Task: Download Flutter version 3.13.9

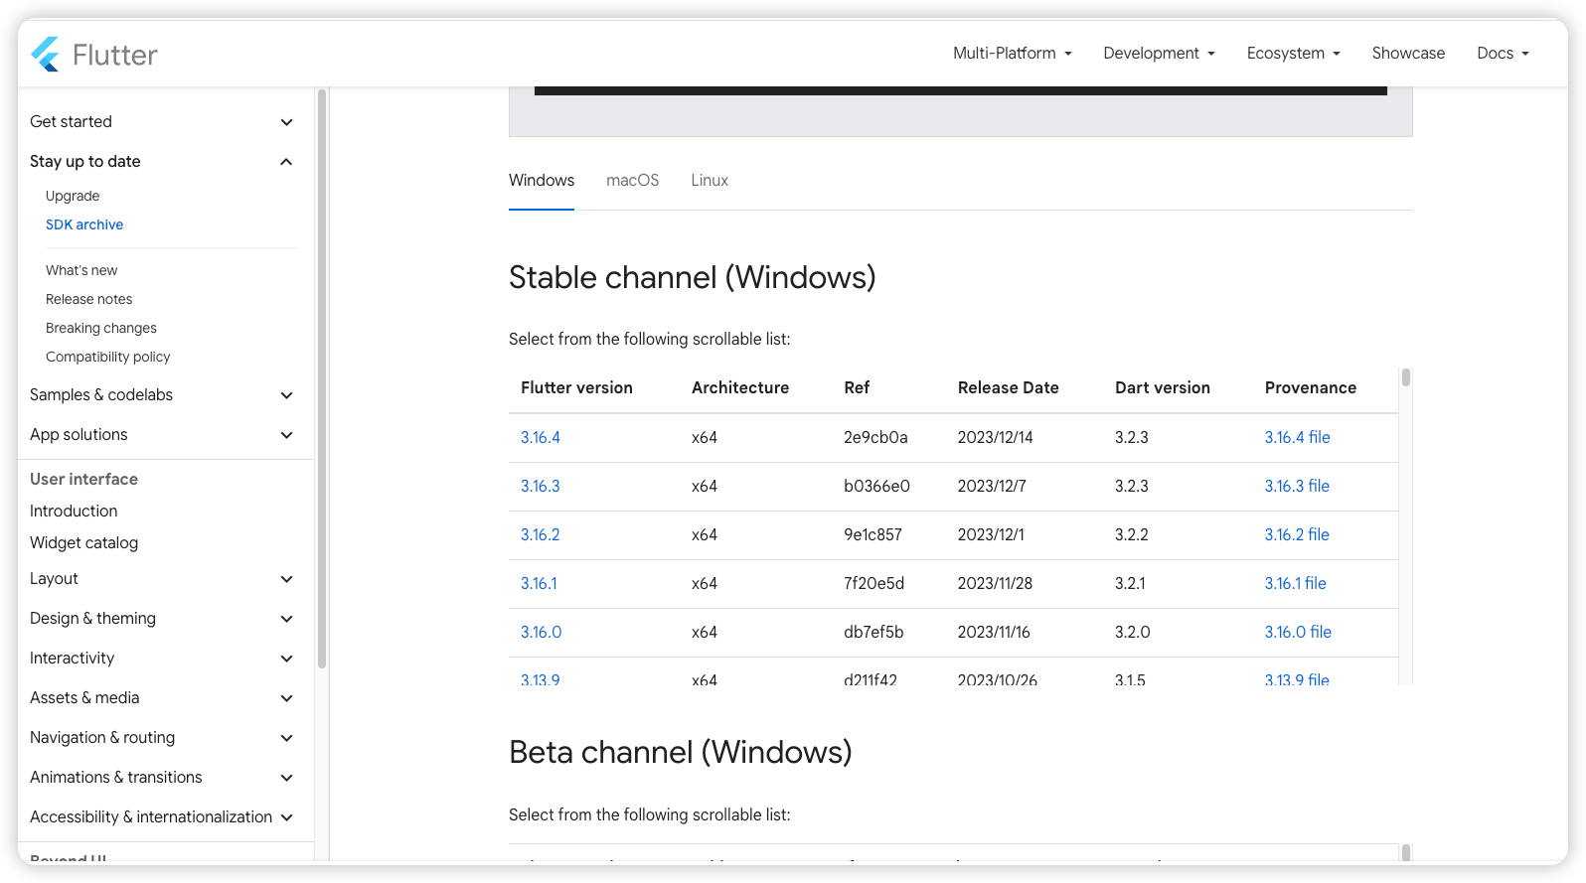Action: (x=541, y=680)
